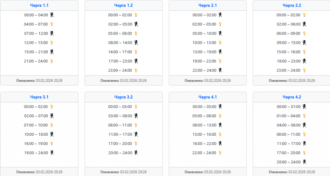
Task: Go to the Черга 2.2 schedule link
Action: tap(292, 5)
